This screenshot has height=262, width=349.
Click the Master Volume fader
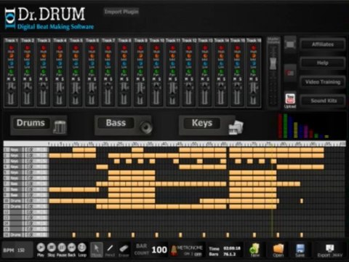[273, 63]
